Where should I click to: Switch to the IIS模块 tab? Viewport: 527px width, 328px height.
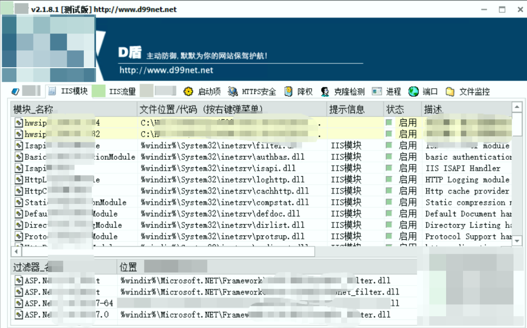[x=68, y=91]
